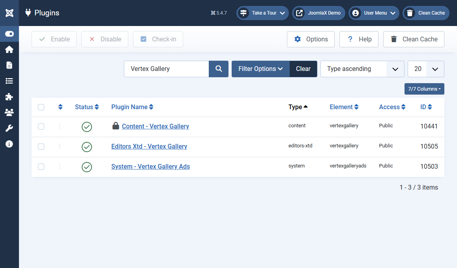Open the Type ascending sort dropdown
This screenshot has height=268, width=457.
click(362, 69)
